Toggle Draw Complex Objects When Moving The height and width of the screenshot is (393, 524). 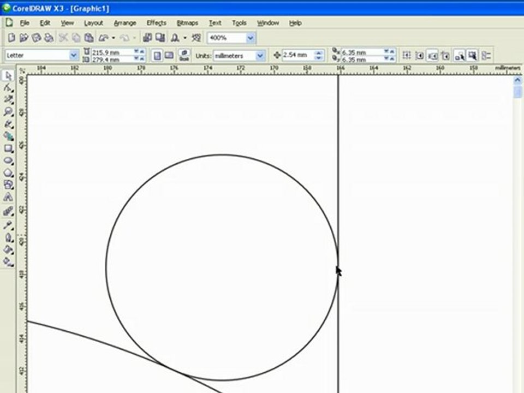click(x=460, y=56)
